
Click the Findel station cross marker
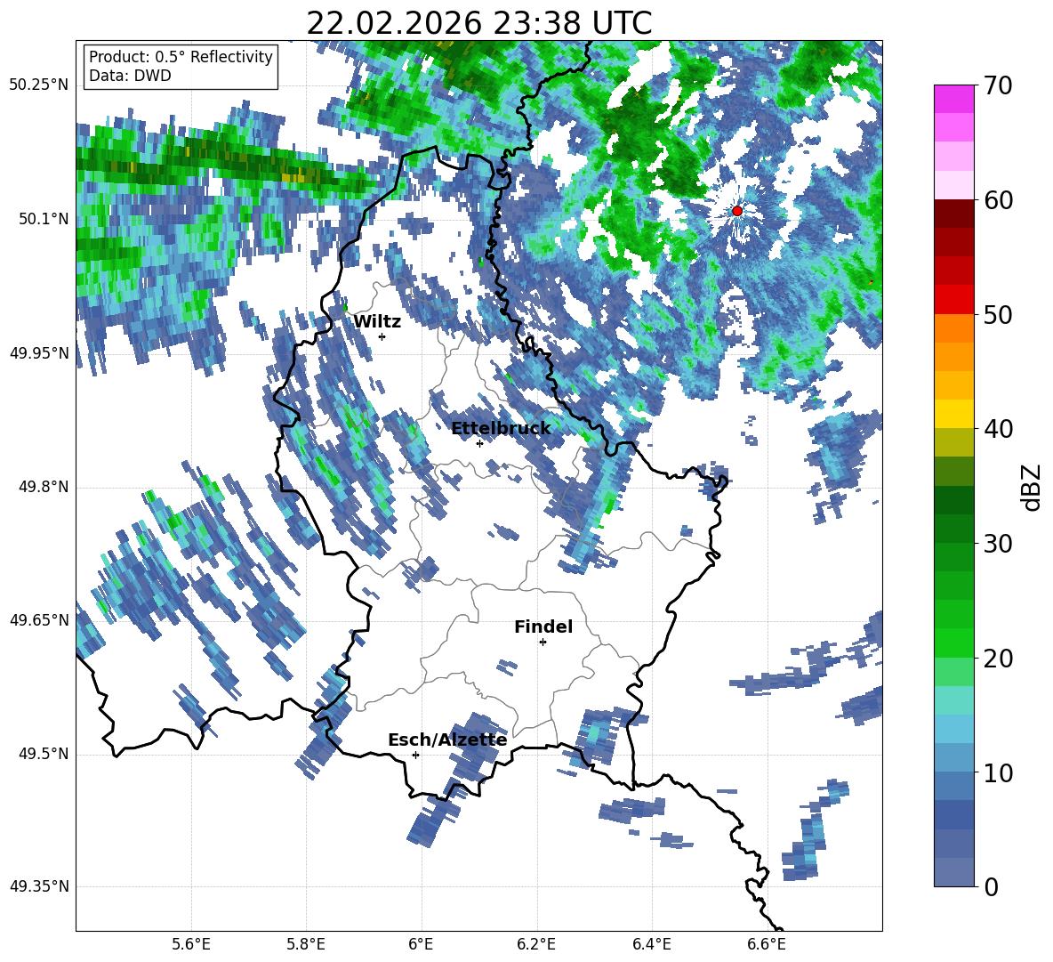543,643
